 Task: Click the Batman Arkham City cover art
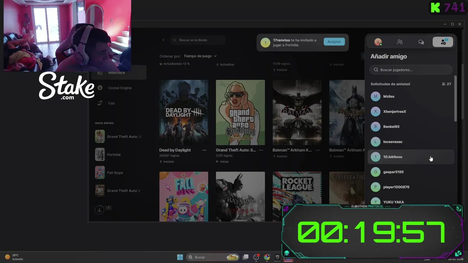[x=240, y=197]
